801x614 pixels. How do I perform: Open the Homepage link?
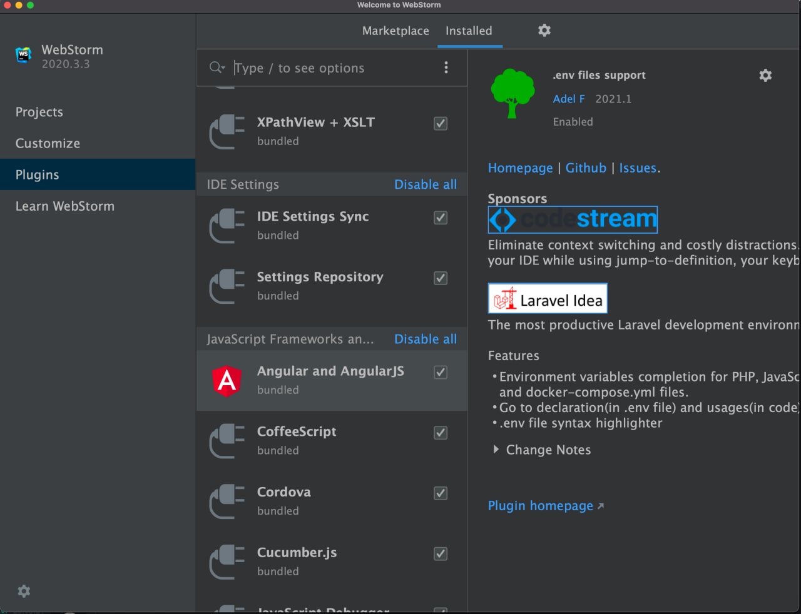pyautogui.click(x=520, y=168)
